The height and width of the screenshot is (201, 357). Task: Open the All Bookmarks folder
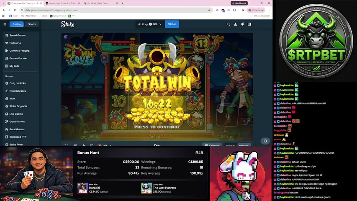click(x=262, y=16)
